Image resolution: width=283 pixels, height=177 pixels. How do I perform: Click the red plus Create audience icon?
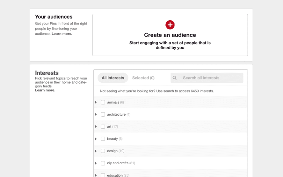(170, 25)
